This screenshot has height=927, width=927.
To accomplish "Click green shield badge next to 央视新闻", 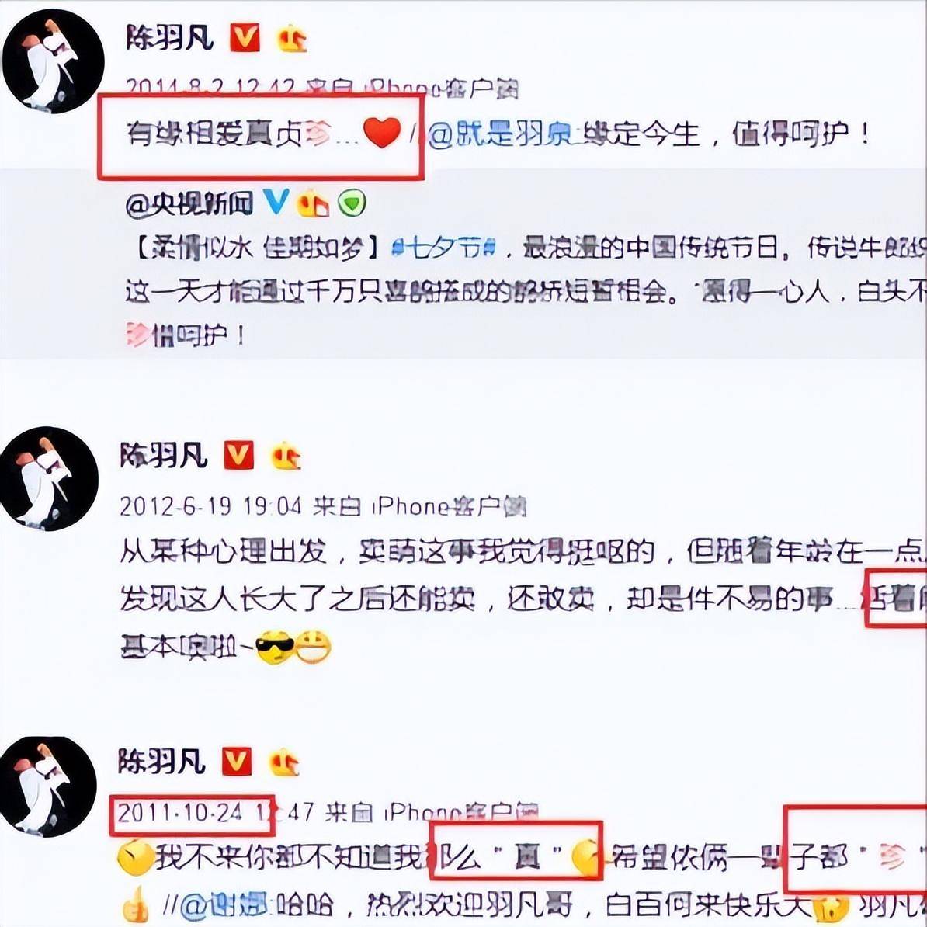I will tap(352, 204).
